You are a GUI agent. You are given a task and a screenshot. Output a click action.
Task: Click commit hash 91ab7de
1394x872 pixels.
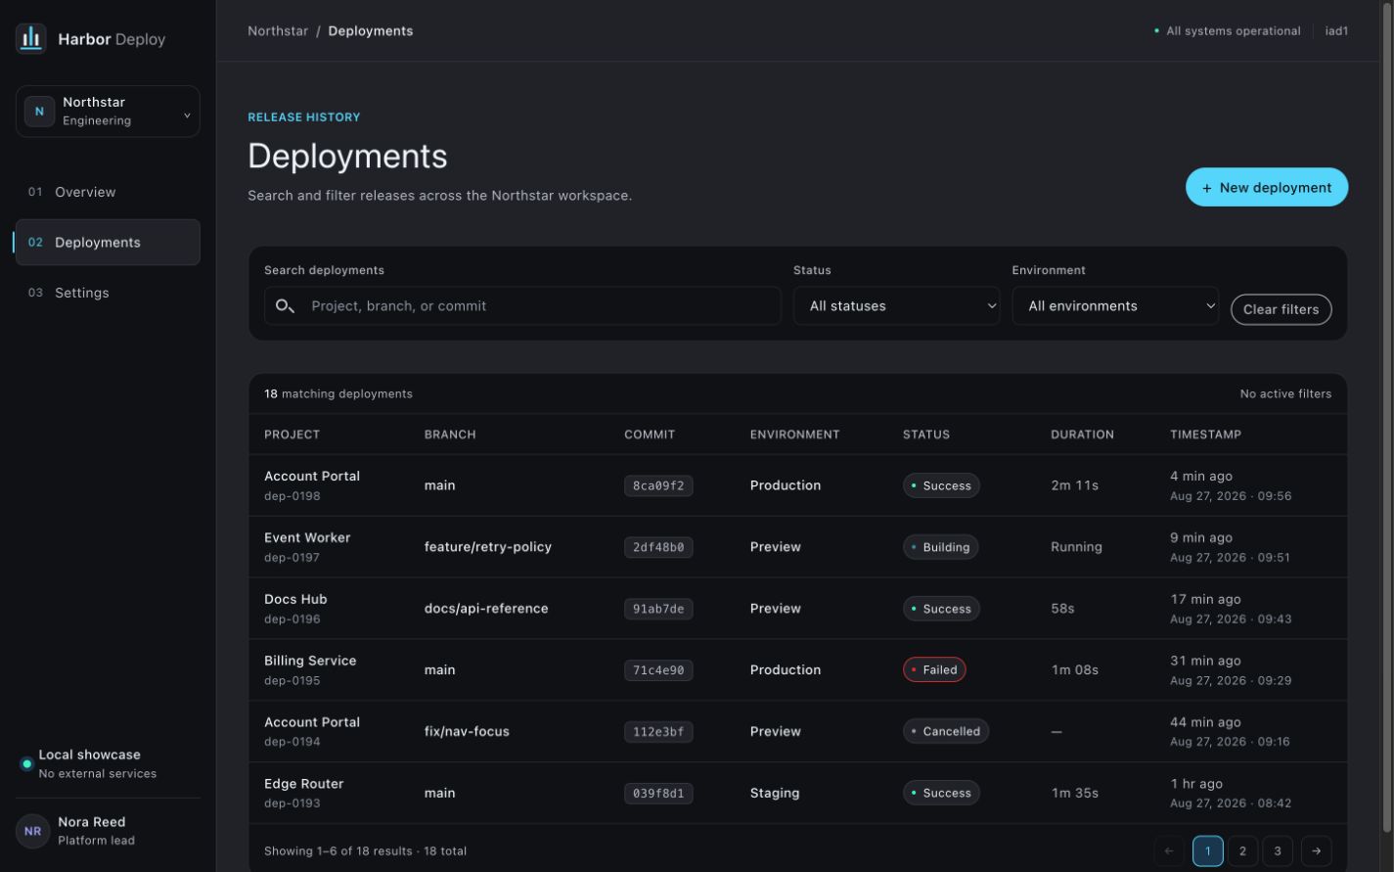pos(658,609)
